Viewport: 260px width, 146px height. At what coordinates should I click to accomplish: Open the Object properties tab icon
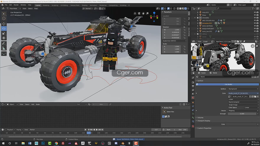[193, 102]
